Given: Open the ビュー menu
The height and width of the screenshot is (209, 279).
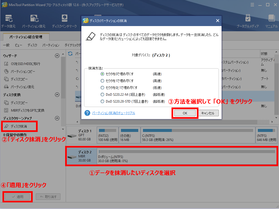Looking at the screenshot, I should [18, 45].
